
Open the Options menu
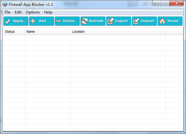[33, 12]
